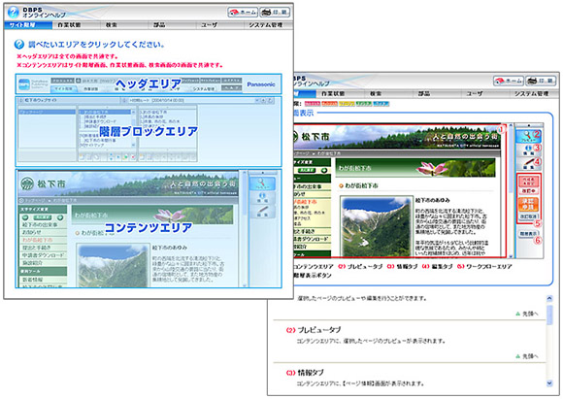The image size is (563, 399).
Task: Open the 作業状態 tab in the front window
Action: point(69,25)
